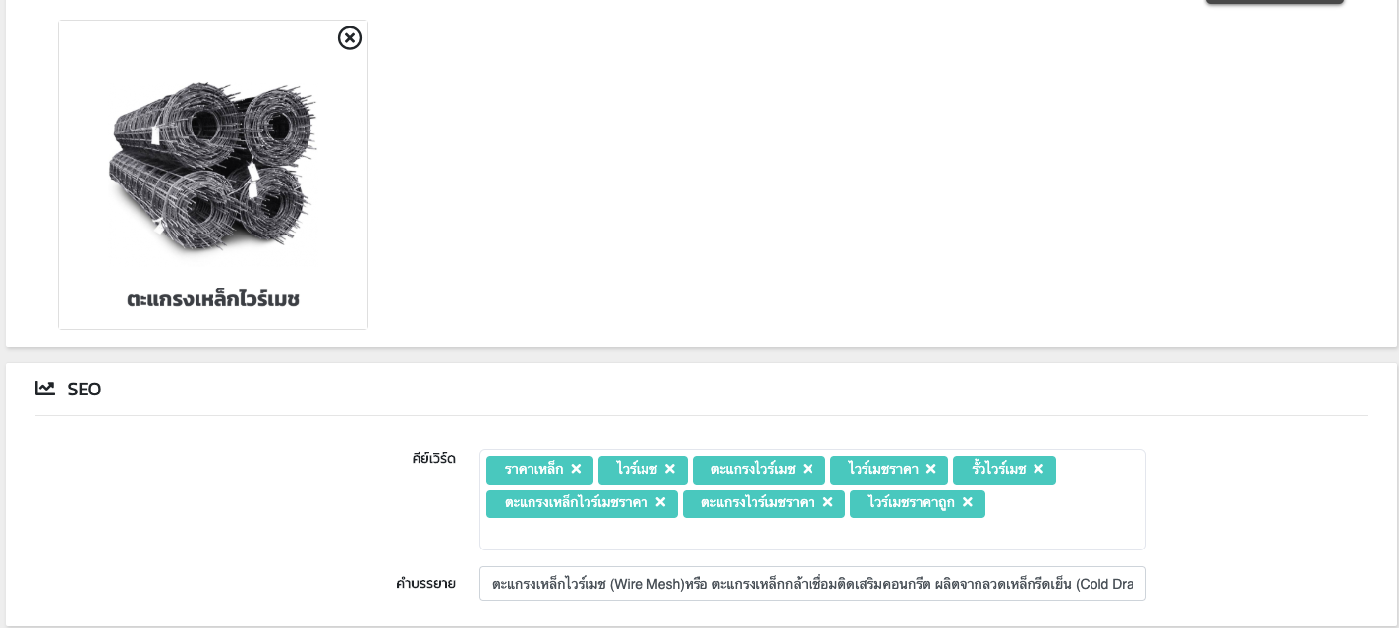The width and height of the screenshot is (1399, 628).
Task: Remove the ราคาเหล็ก keyword tag
Action: click(x=576, y=469)
